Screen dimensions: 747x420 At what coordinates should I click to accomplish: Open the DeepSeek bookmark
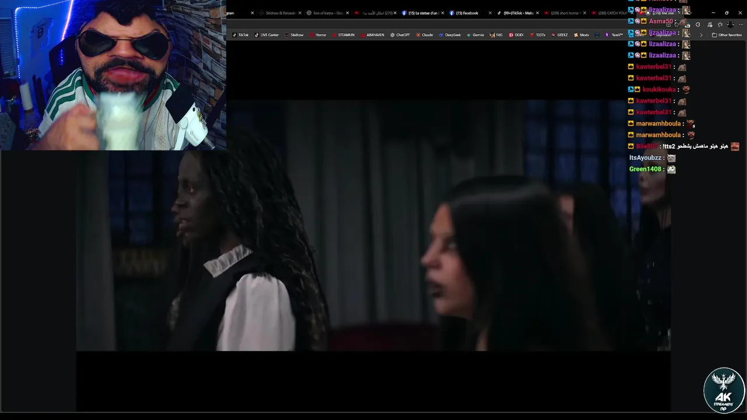click(449, 35)
